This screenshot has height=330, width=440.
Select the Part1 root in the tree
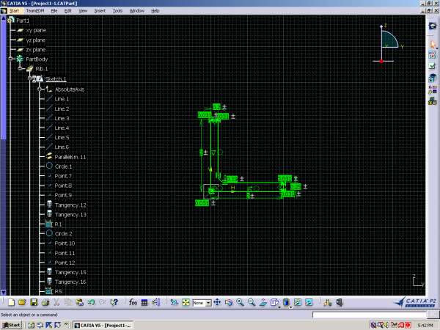point(23,21)
